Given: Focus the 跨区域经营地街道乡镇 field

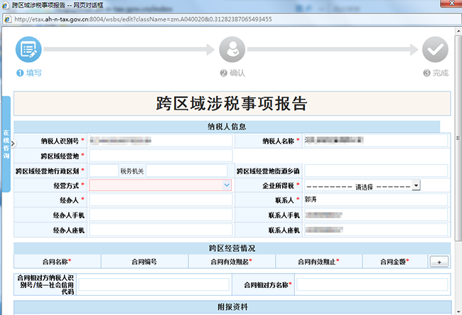Looking at the screenshot, I should 376,171.
